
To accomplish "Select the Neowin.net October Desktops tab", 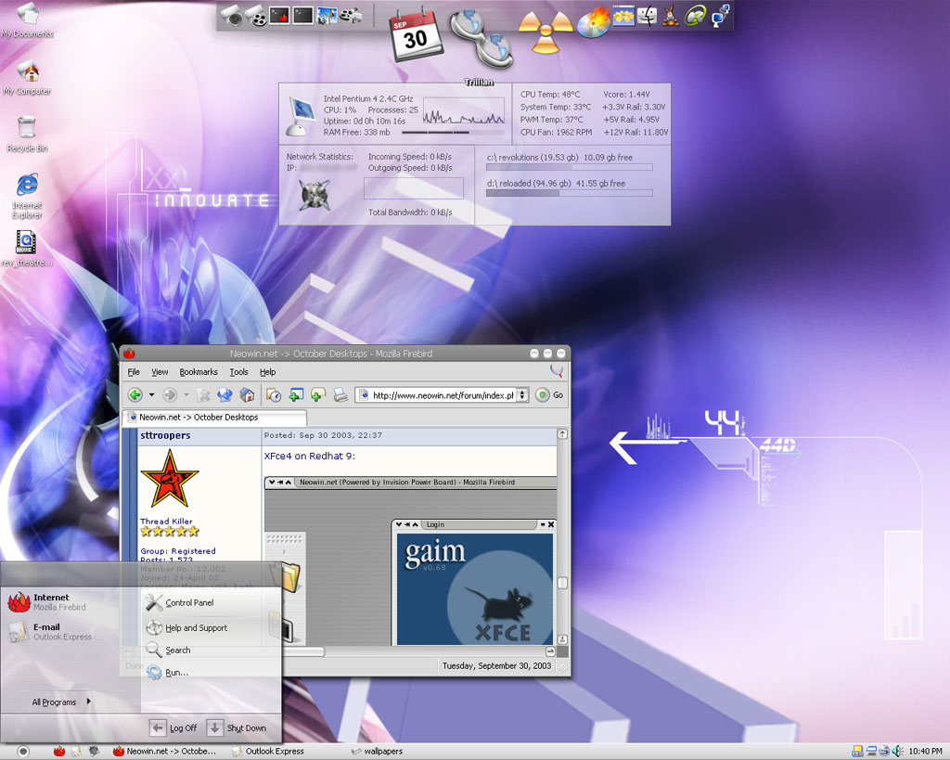I will tap(198, 418).
